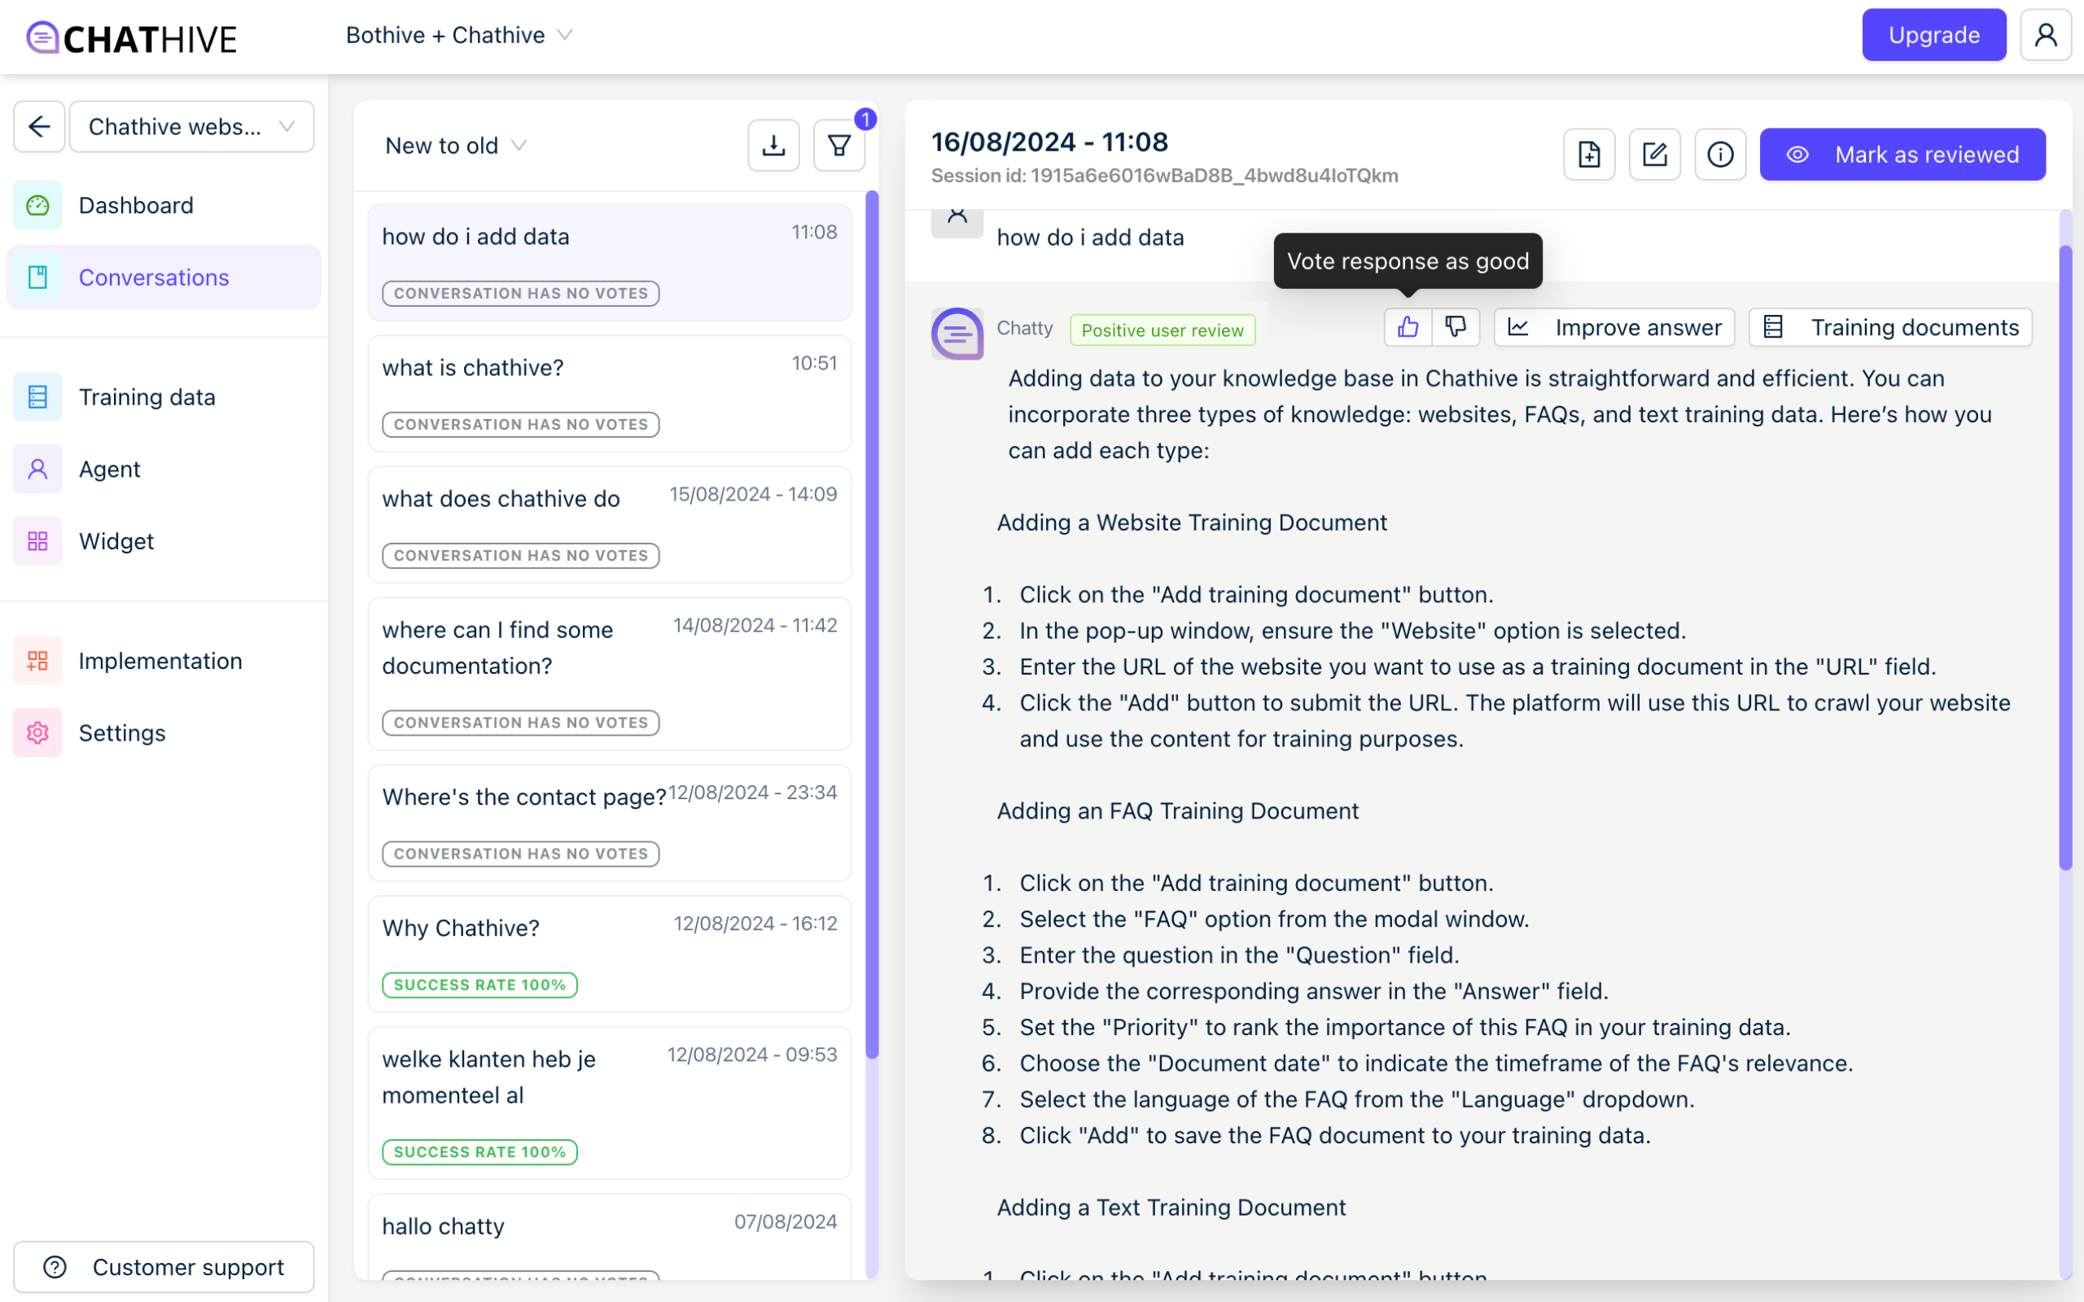The image size is (2084, 1302).
Task: Open the conversation filter icon
Action: click(838, 146)
